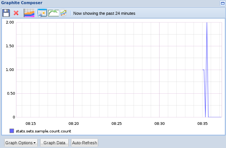Open the create graph from URL icon
Image resolution: width=226 pixels, height=148 pixels.
pos(63,13)
